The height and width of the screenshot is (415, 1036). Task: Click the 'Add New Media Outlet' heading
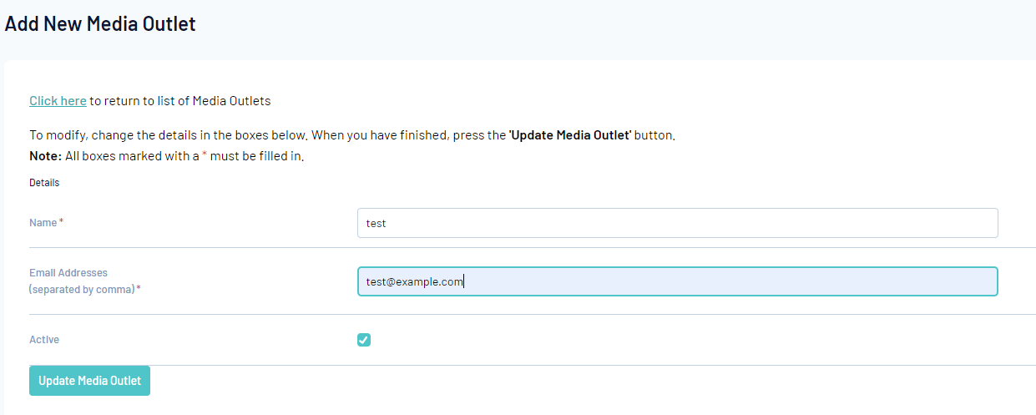(x=100, y=24)
